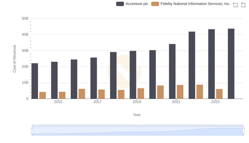
Task: Click the 2023 x-axis label
Action: click(215, 102)
